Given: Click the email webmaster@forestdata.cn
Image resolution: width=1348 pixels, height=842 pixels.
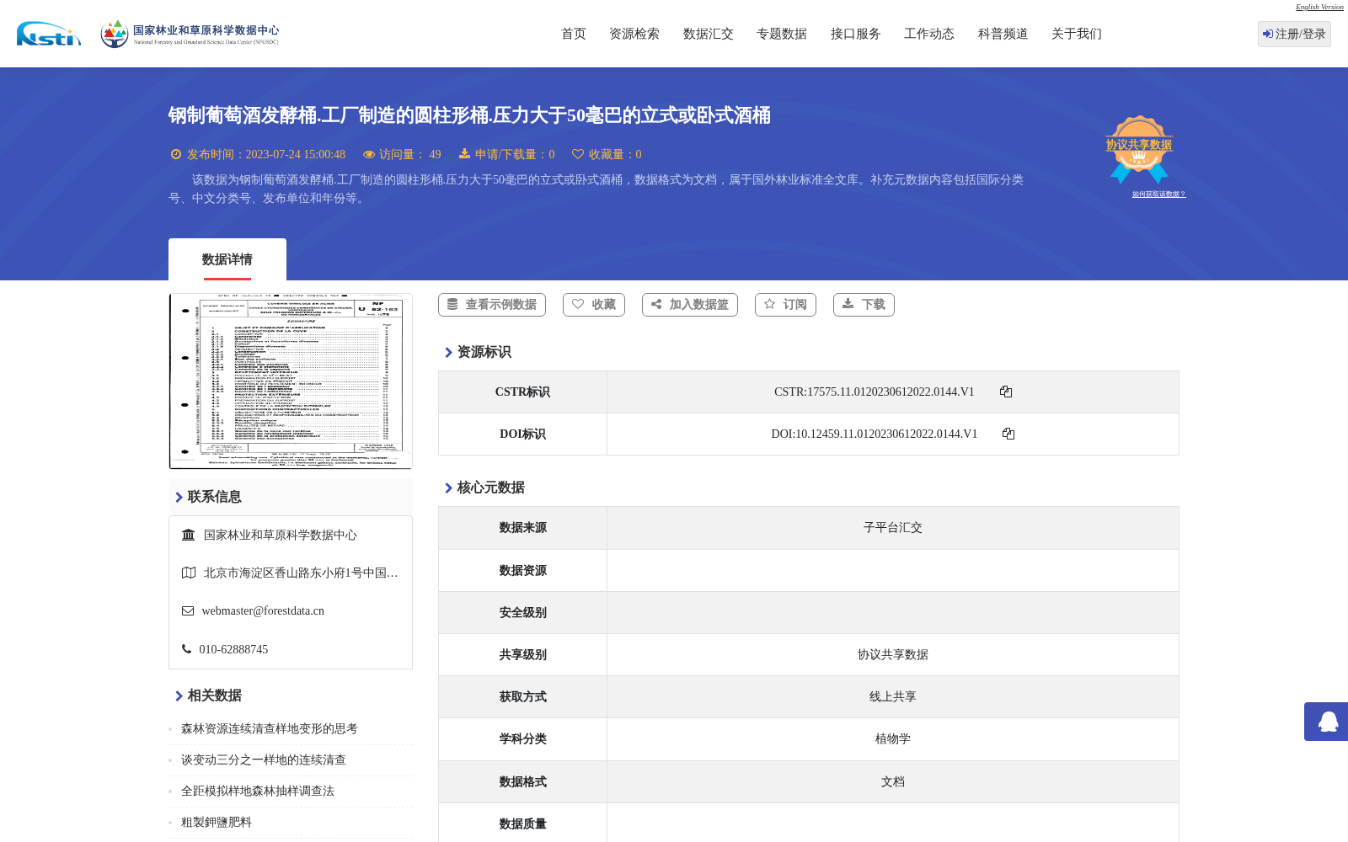Looking at the screenshot, I should point(263,611).
